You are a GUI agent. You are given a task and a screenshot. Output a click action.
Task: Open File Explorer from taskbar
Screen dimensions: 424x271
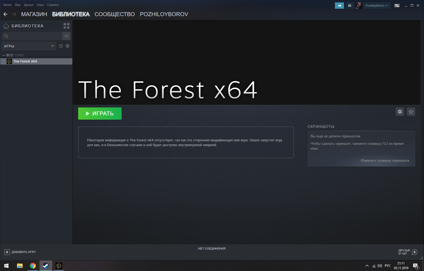pyautogui.click(x=20, y=266)
